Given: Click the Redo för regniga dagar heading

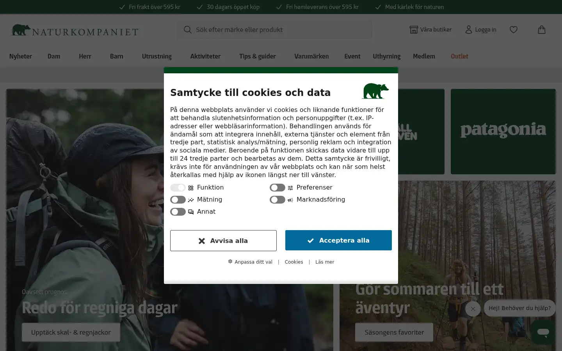Looking at the screenshot, I should tap(100, 308).
